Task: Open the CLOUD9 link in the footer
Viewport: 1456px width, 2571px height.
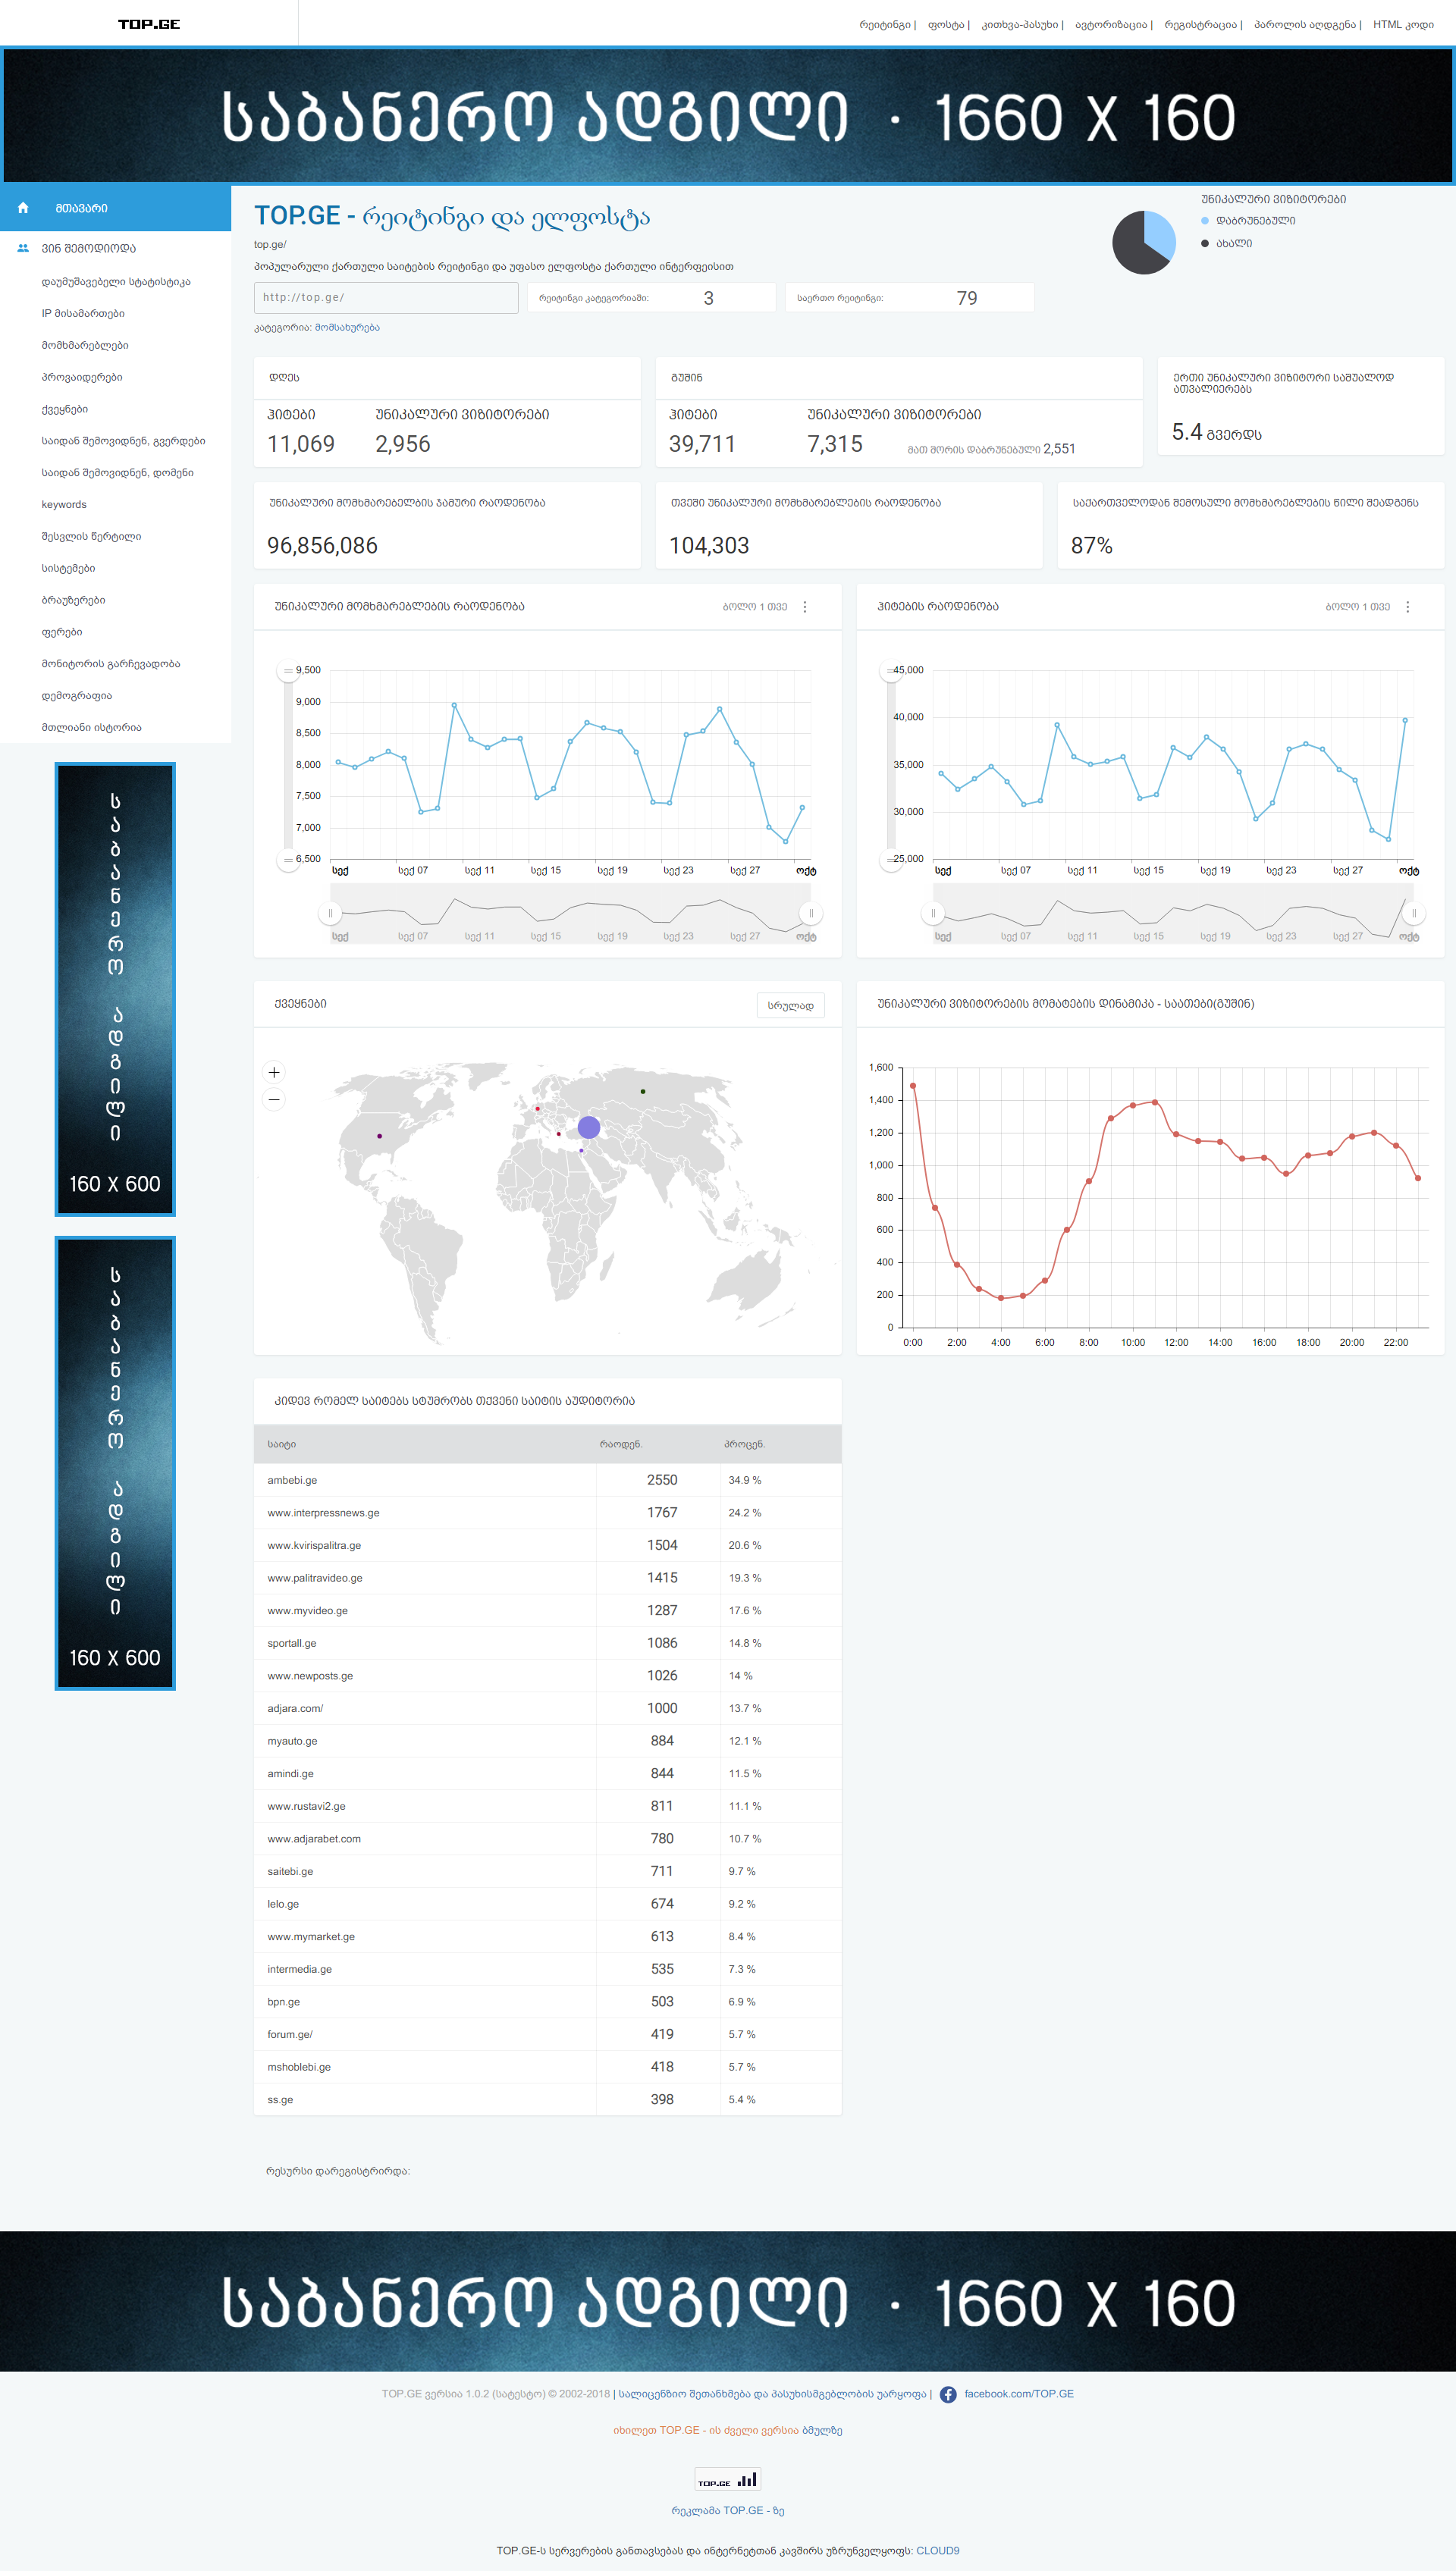Action: pos(937,2550)
